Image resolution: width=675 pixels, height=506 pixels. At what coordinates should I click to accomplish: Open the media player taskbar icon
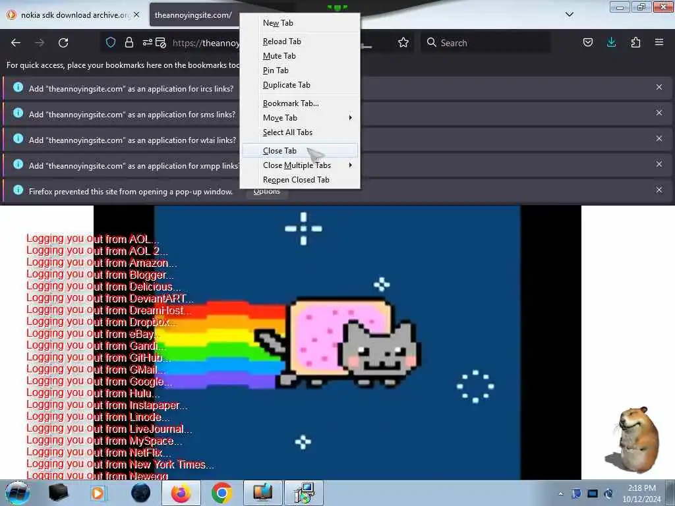pos(98,493)
